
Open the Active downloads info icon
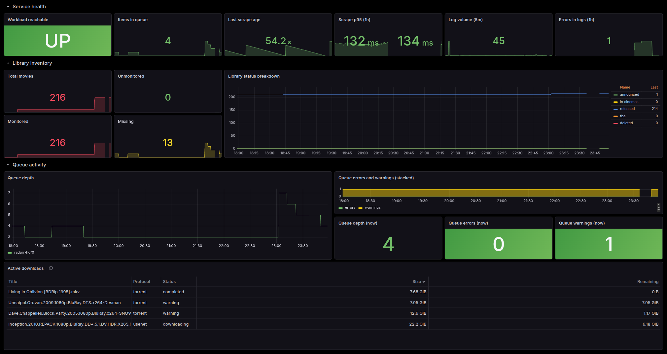tap(51, 268)
